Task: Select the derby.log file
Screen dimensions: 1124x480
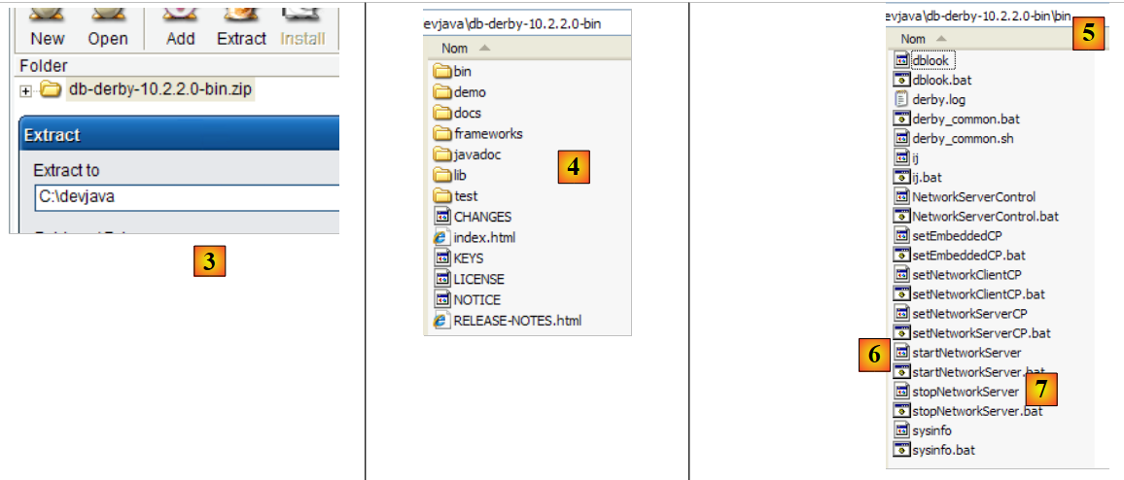Action: click(938, 99)
